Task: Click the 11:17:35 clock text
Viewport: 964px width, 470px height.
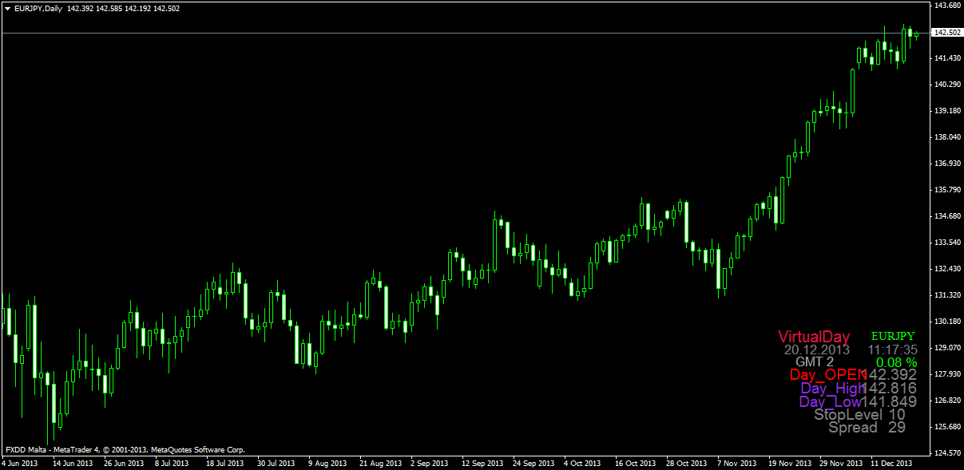Action: (x=893, y=350)
